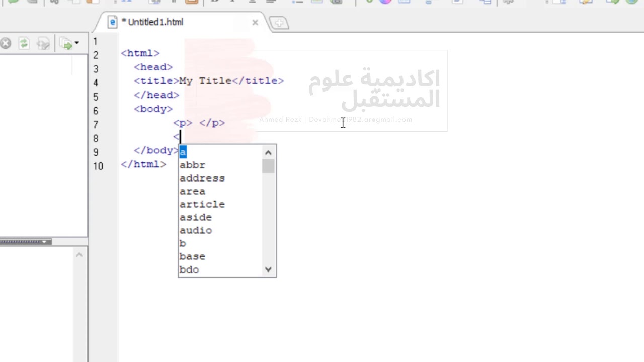
Task: Choose 'article' from the autocomplete list
Action: pyautogui.click(x=202, y=204)
